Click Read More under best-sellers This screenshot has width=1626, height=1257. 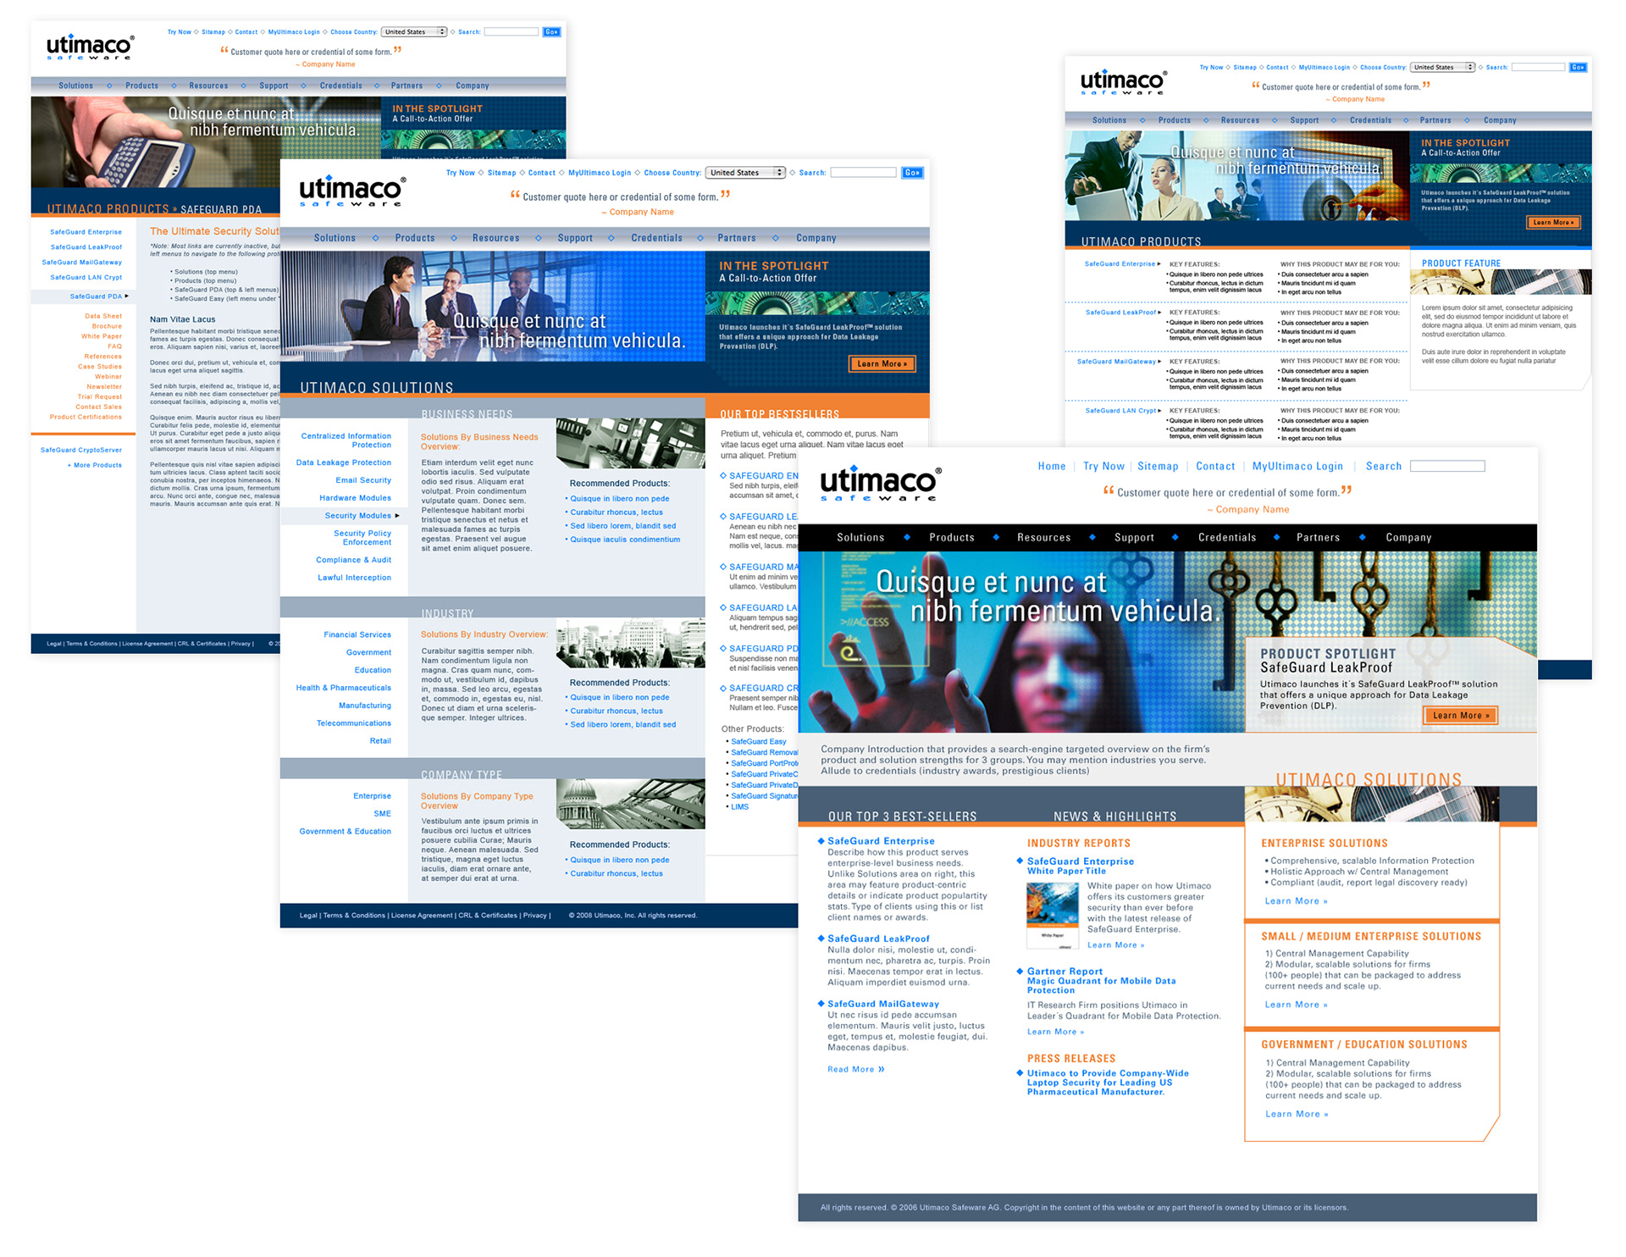point(856,1070)
